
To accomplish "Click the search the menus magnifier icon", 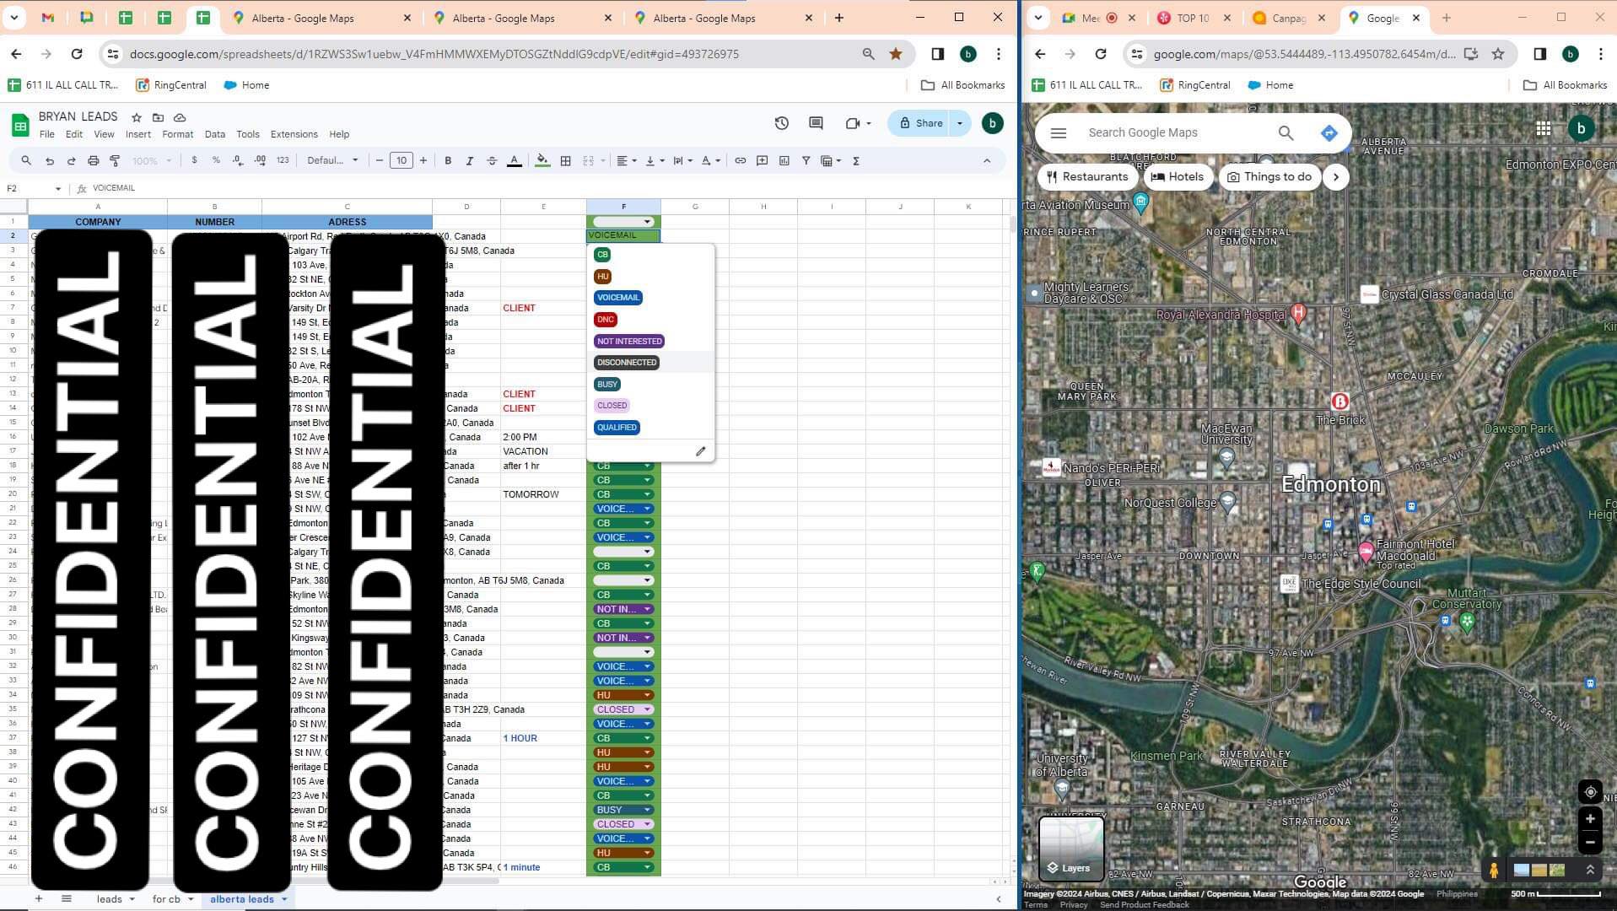I will click(x=26, y=160).
